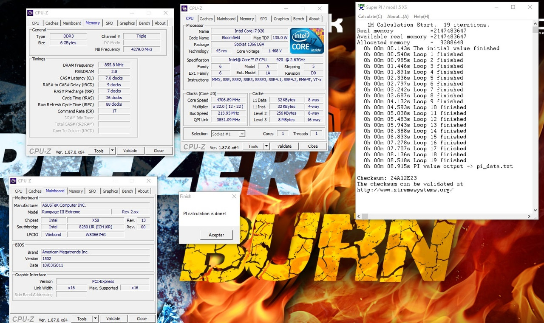Open Calculate(C) menu in Super PI

coord(370,17)
